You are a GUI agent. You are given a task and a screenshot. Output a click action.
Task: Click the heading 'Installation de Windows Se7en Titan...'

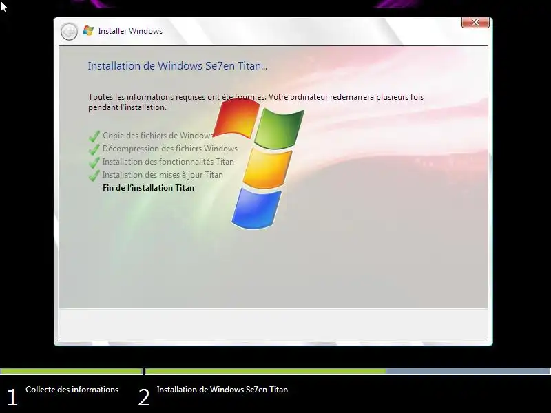click(178, 66)
